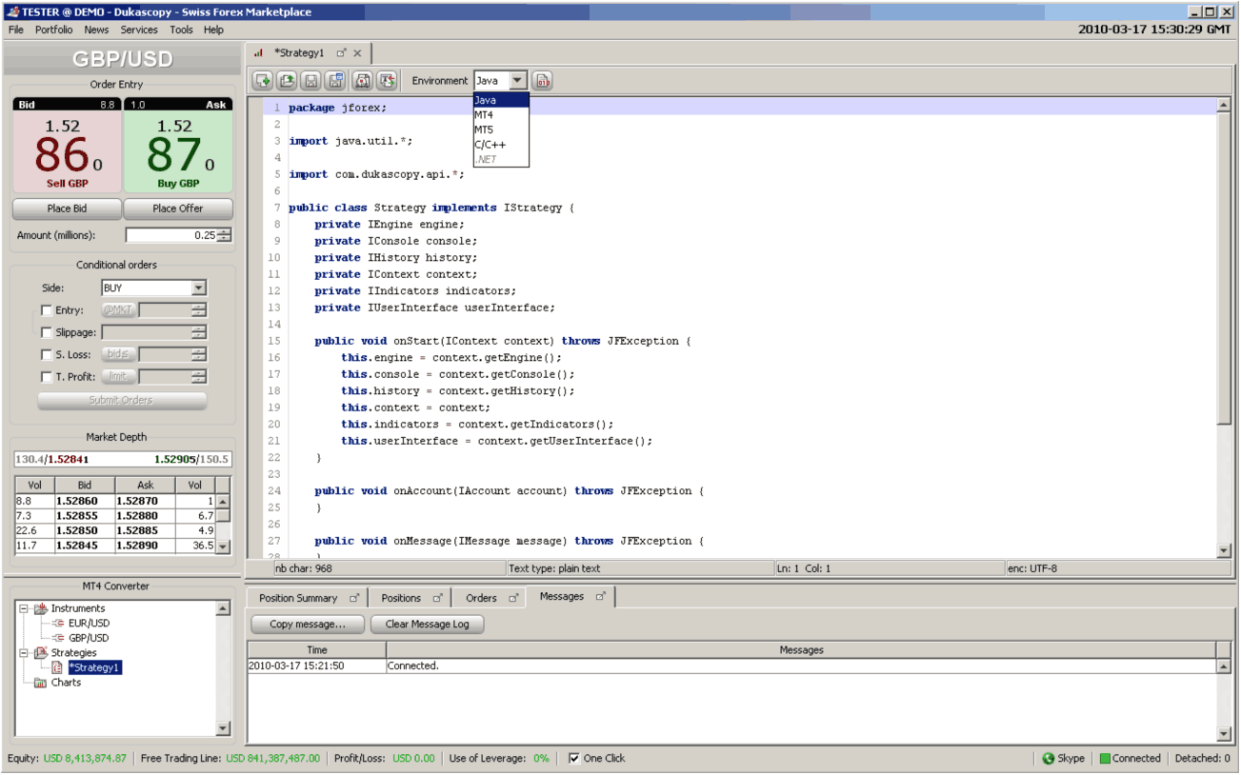Open the Side BUY dropdown

[198, 288]
